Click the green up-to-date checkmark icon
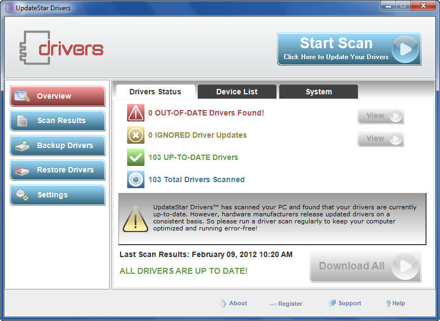 [x=136, y=157]
